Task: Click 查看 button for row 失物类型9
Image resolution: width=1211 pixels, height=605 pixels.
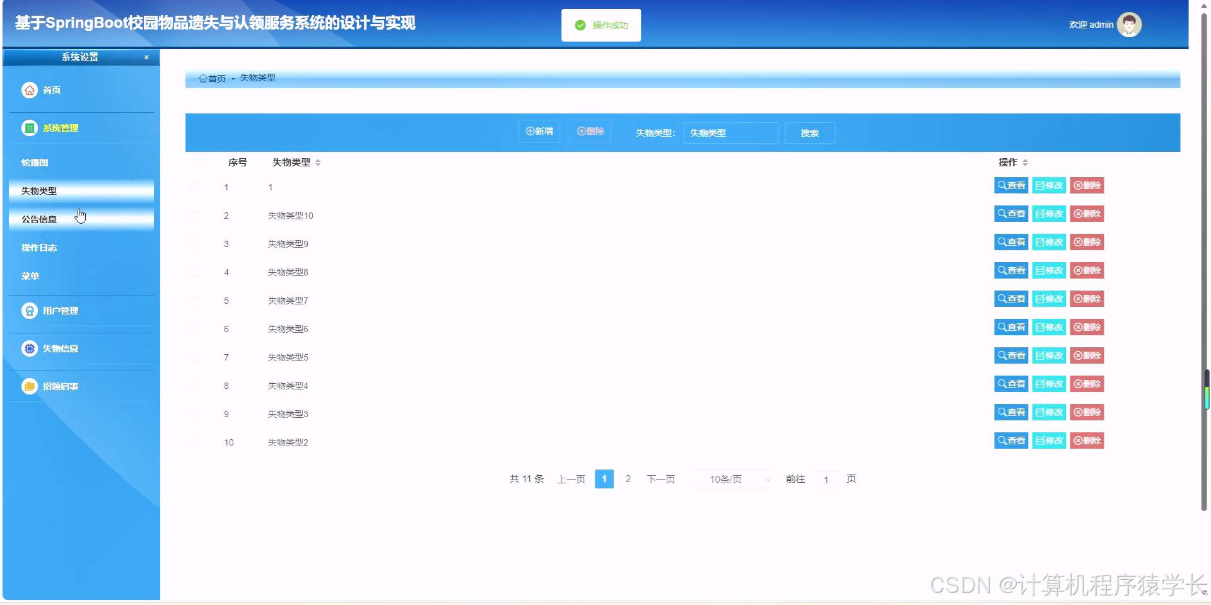Action: (1011, 242)
